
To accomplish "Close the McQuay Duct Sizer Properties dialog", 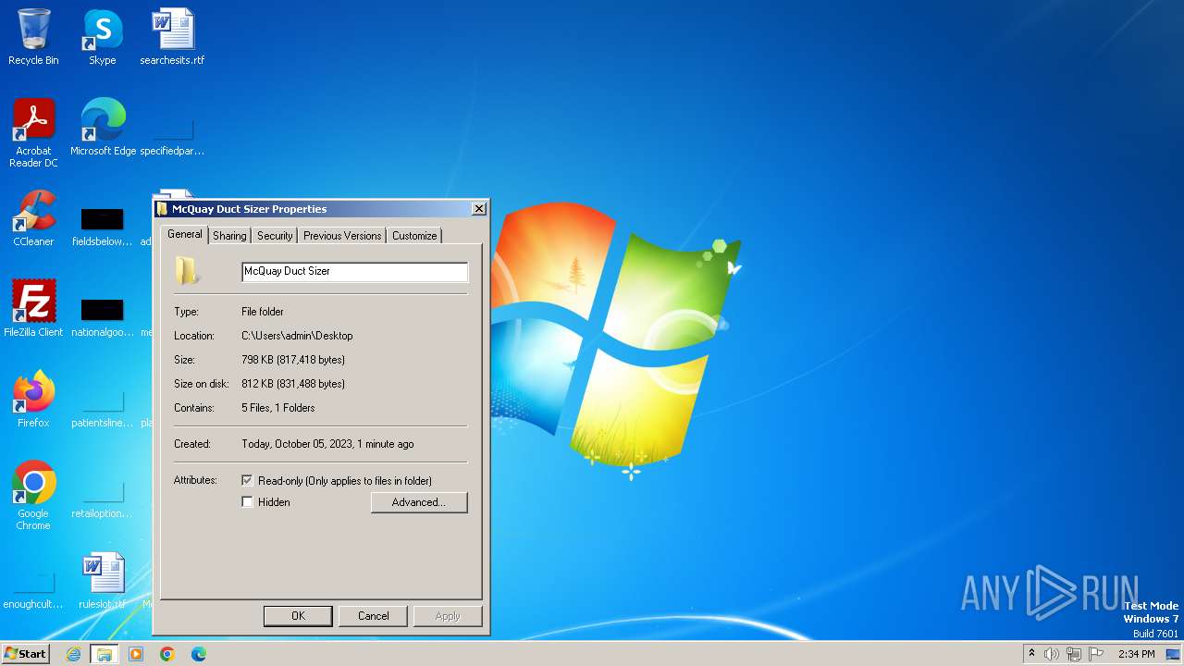I will point(479,209).
